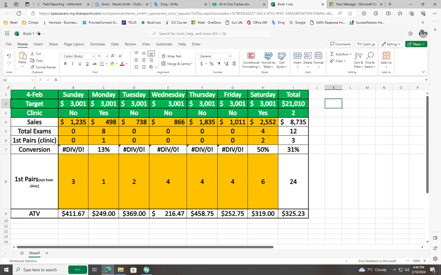The image size is (441, 275).
Task: Open the Conditional Formatting menu
Action: pyautogui.click(x=251, y=60)
